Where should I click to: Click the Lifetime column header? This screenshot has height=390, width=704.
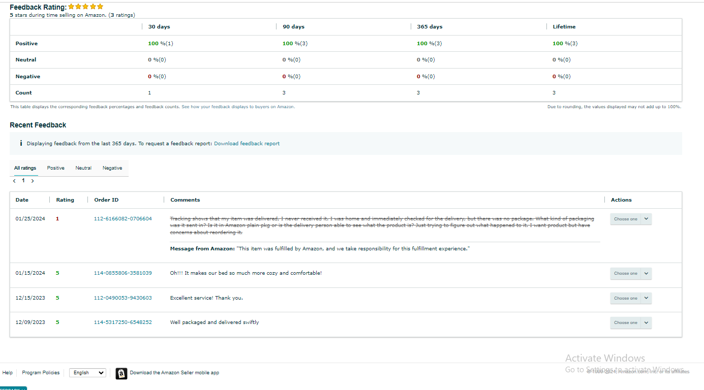tap(564, 27)
